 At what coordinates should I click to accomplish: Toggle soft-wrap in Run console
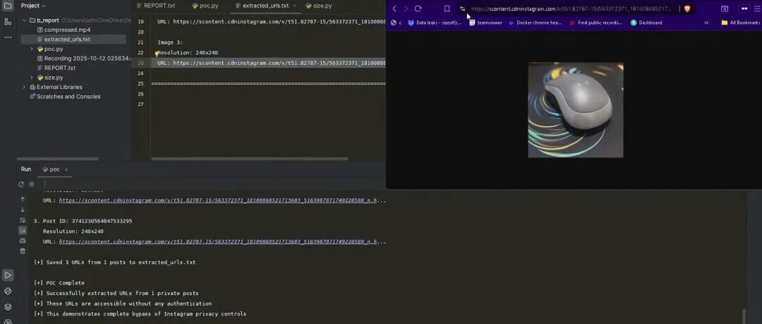tap(23, 220)
